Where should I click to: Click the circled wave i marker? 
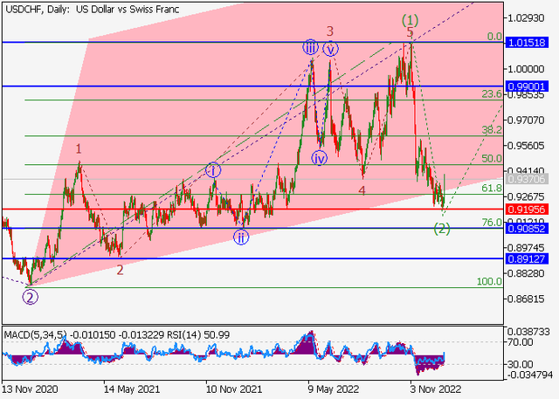point(213,169)
